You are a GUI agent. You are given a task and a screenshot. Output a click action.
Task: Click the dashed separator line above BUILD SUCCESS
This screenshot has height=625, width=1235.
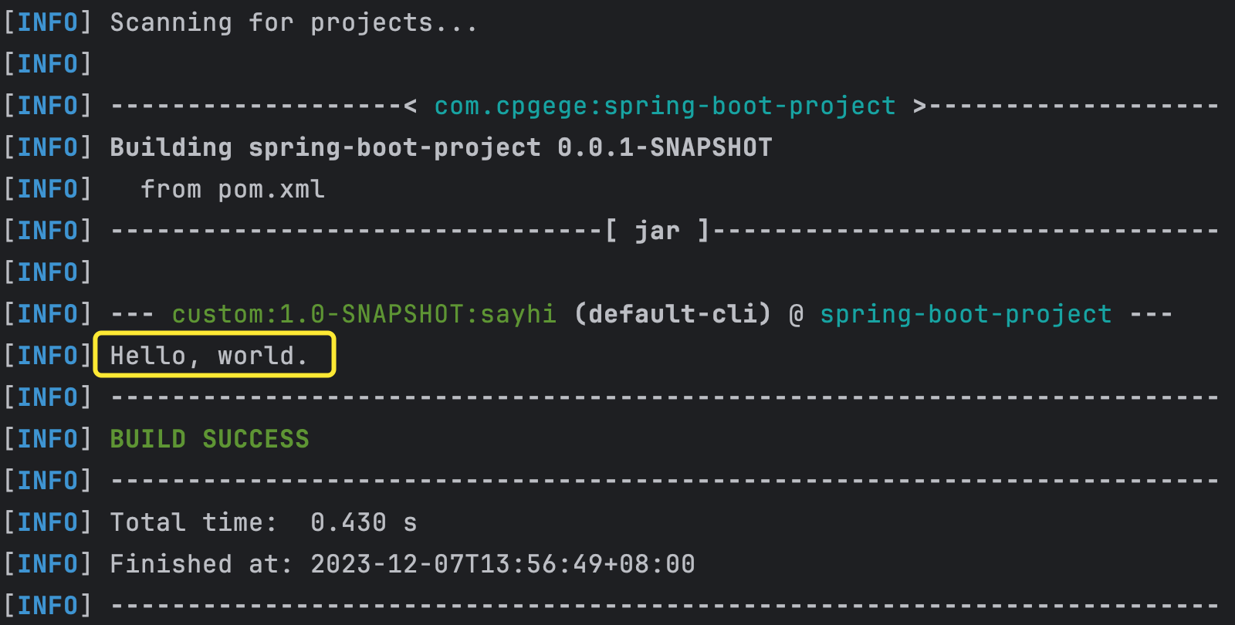tap(665, 398)
